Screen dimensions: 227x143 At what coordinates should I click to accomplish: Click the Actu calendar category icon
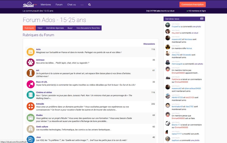coord(30,52)
